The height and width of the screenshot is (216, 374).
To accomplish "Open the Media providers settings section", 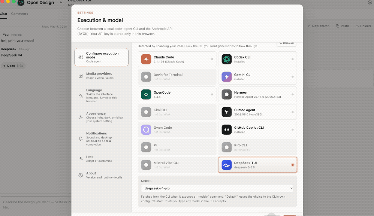I will 102,76.
